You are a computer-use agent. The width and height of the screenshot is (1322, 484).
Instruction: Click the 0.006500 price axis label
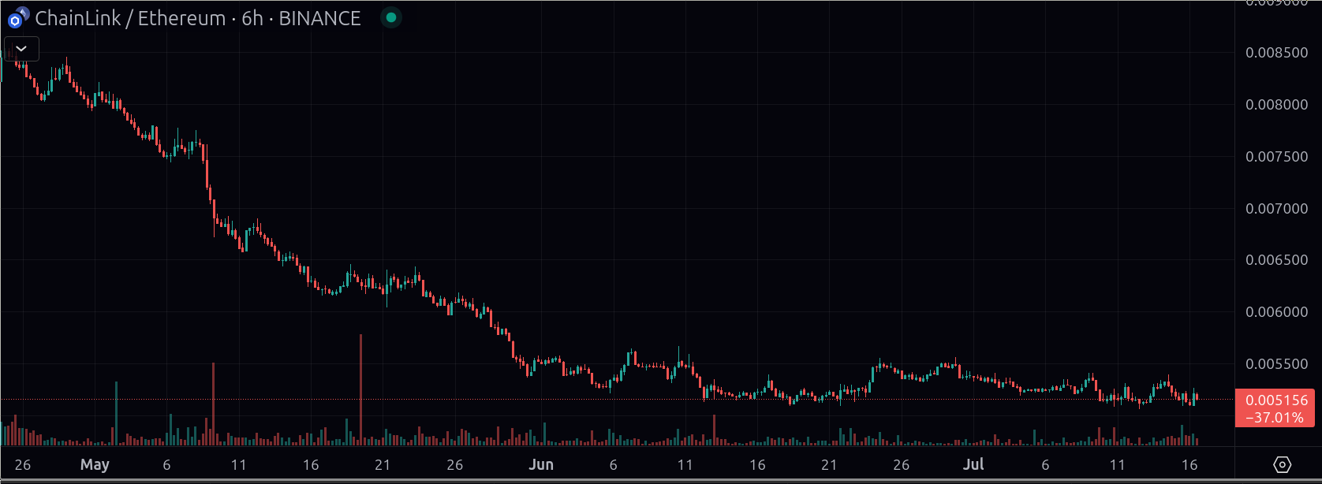point(1276,260)
